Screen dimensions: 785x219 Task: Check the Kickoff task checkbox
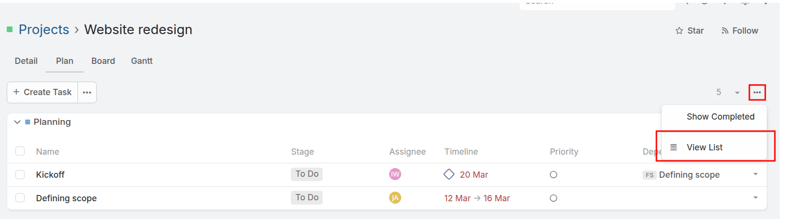[x=20, y=174]
